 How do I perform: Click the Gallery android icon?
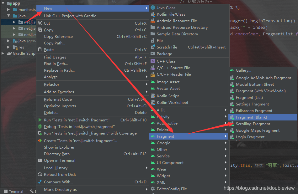tap(232, 70)
